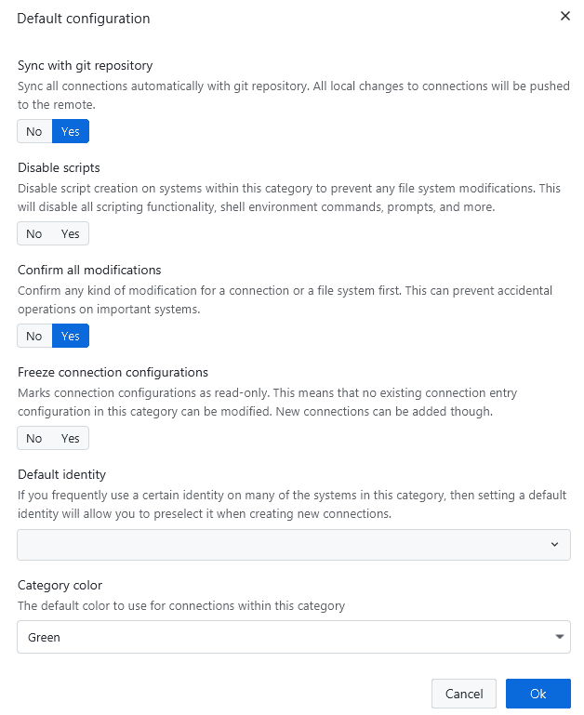Screen dimensions: 584x715
Task: Enable Freeze connection configurations with Yes
Action: pos(71,439)
